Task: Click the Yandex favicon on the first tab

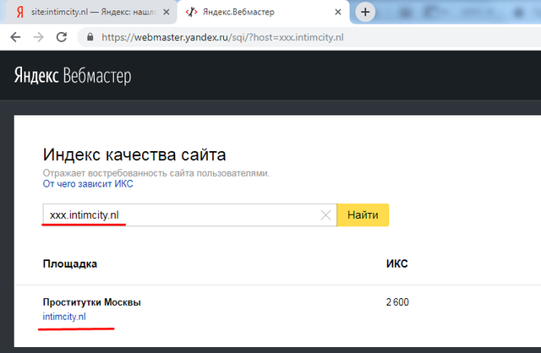Action: 20,12
